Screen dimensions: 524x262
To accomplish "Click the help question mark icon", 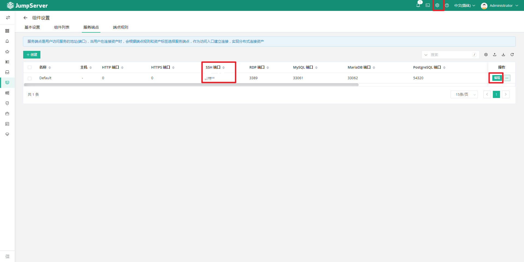I will (447, 5).
